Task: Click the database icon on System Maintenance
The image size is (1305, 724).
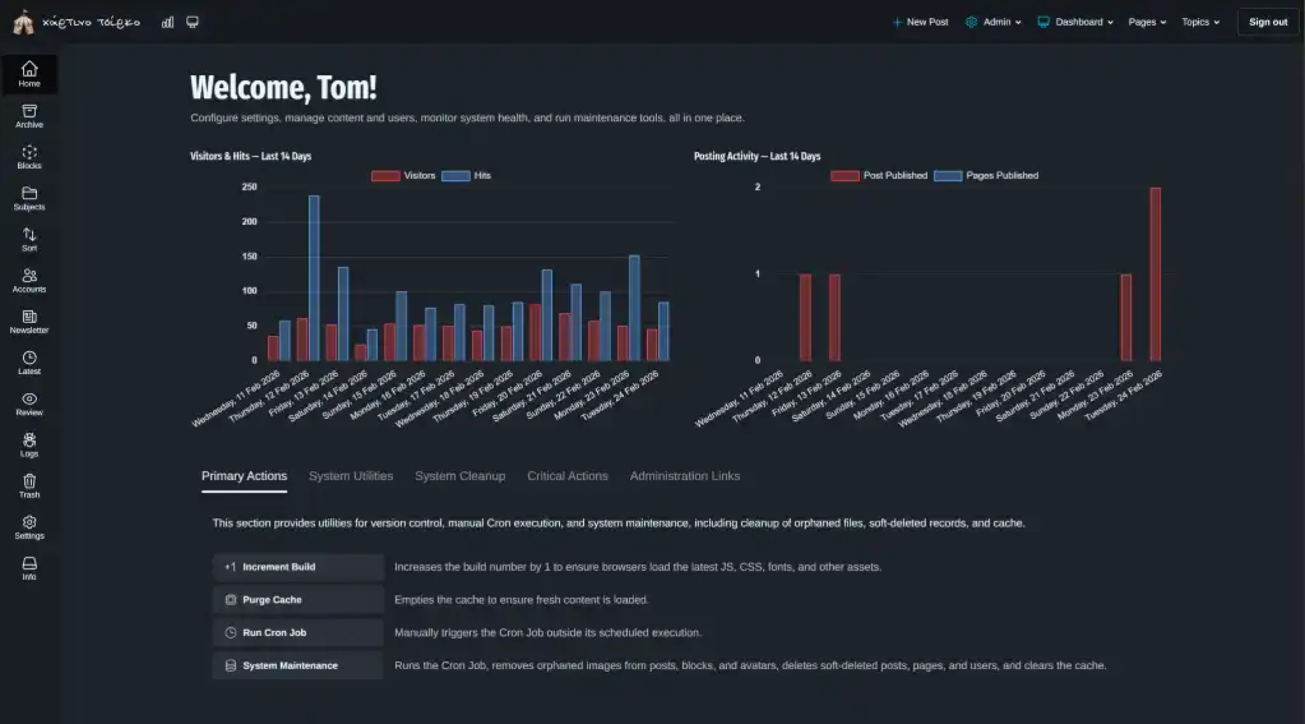Action: coord(231,665)
